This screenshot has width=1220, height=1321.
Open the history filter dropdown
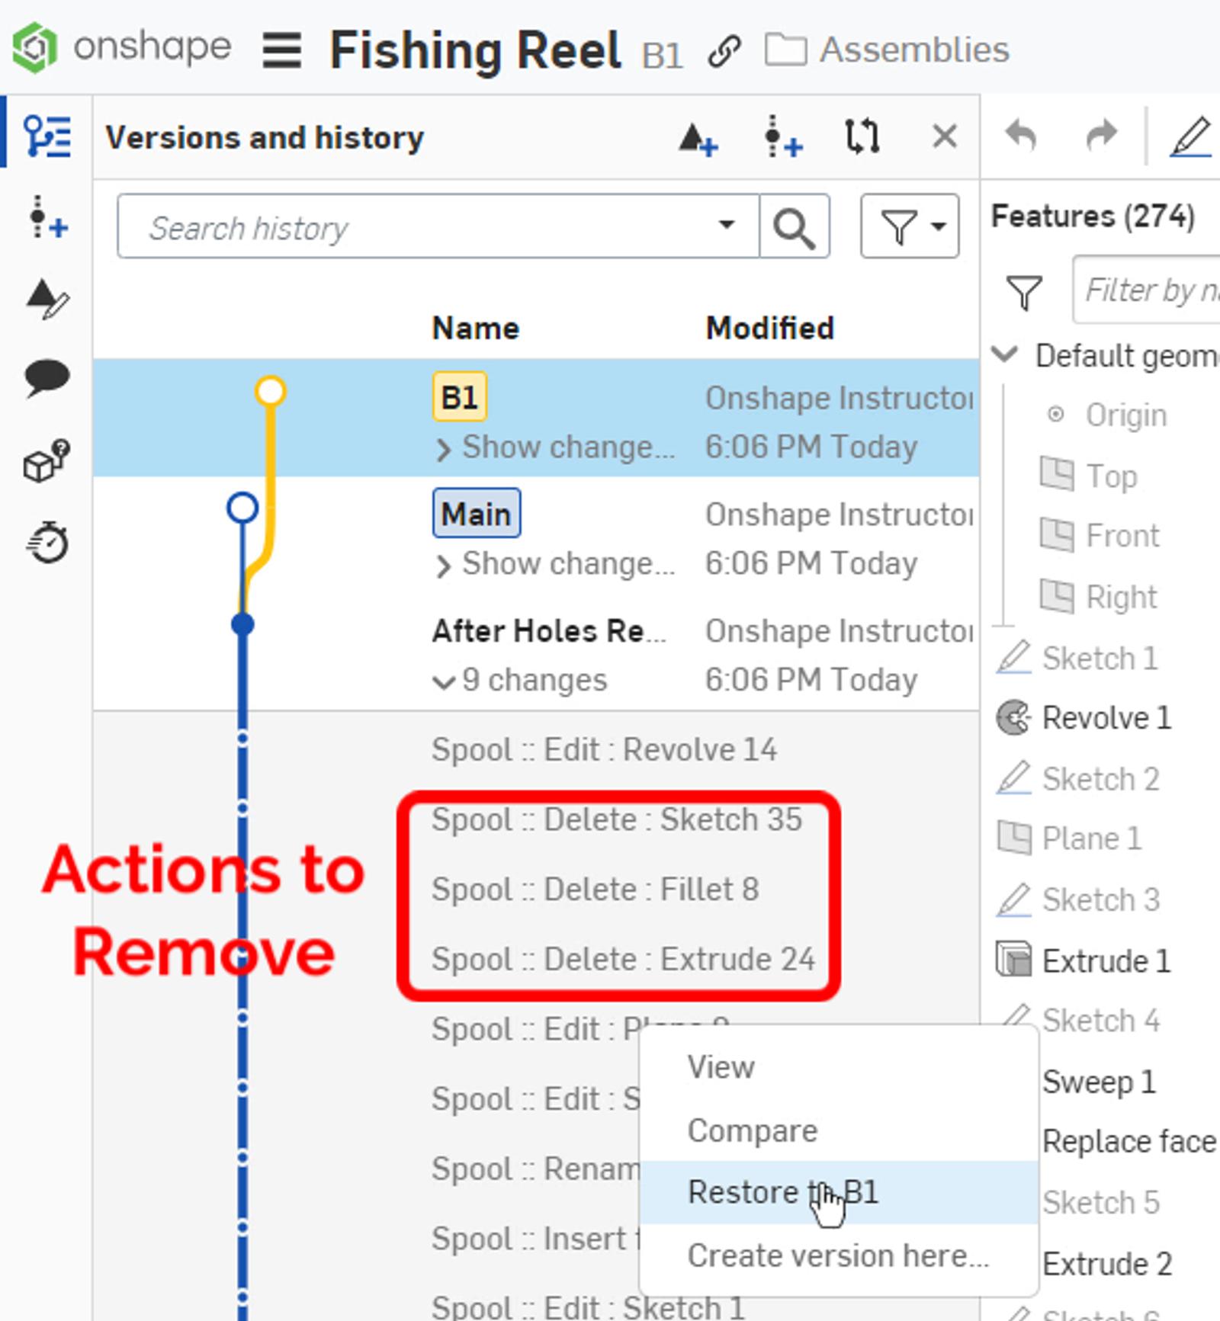(x=910, y=226)
